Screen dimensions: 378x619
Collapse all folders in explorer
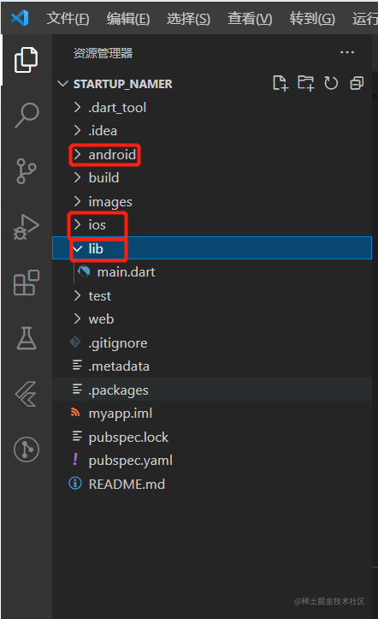[x=357, y=83]
